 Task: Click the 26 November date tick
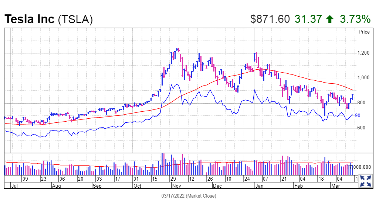point(210,179)
